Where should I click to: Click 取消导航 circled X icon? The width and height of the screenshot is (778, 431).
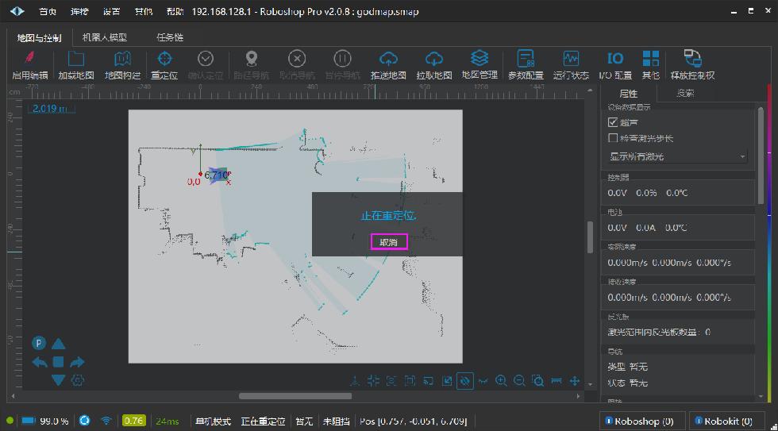[x=297, y=59]
